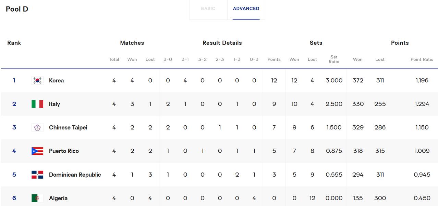Open the Algeria team link
Viewport: 438px width, 206px height.
(58, 198)
